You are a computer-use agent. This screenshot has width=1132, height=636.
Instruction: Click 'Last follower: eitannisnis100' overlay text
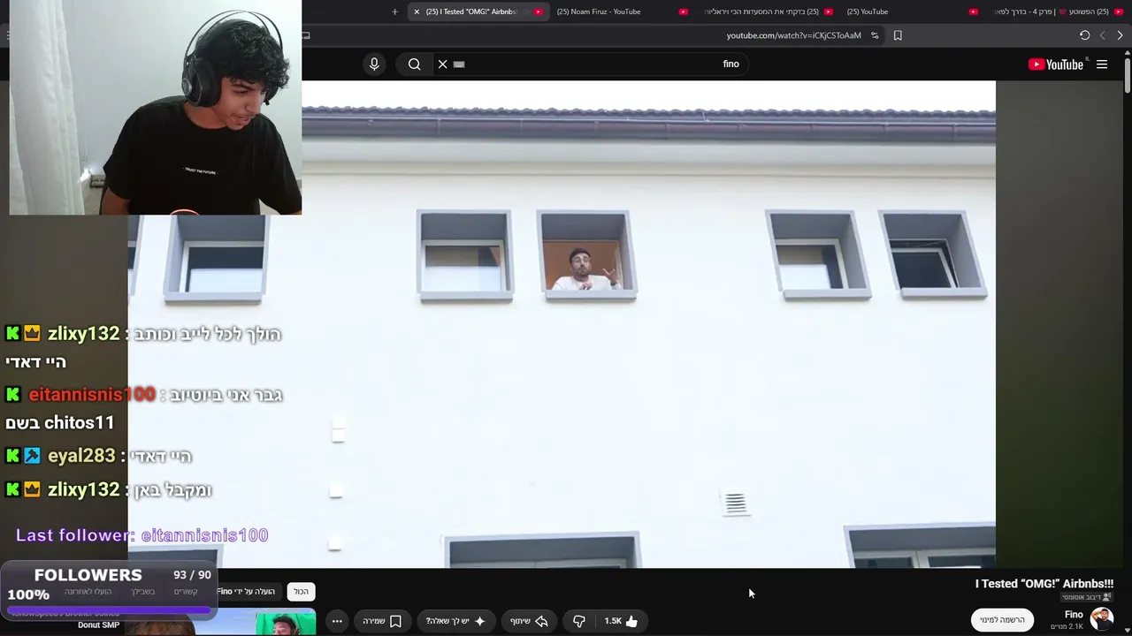pos(141,535)
